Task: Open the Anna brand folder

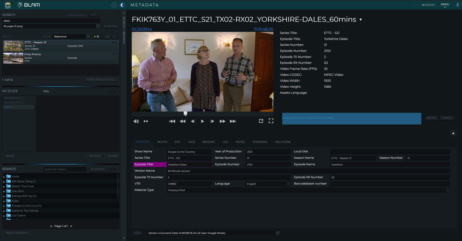Action: [9, 176]
